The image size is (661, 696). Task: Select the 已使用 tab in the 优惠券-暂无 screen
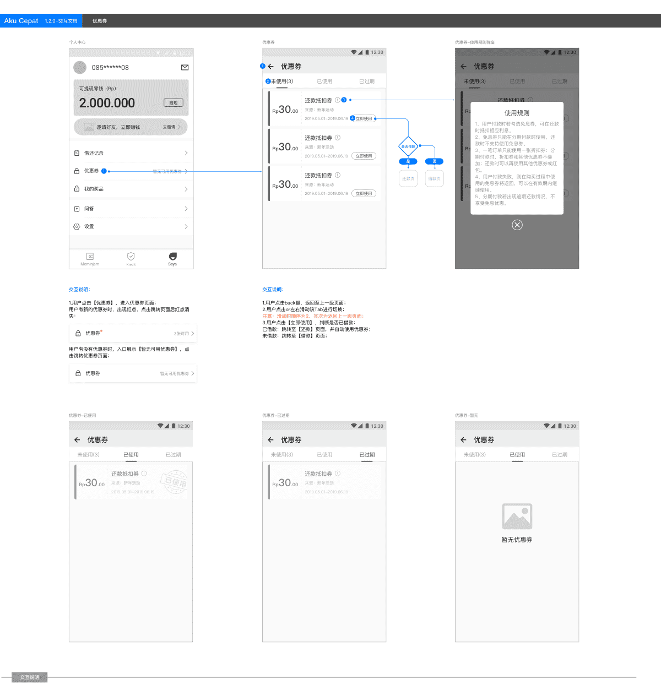(517, 455)
